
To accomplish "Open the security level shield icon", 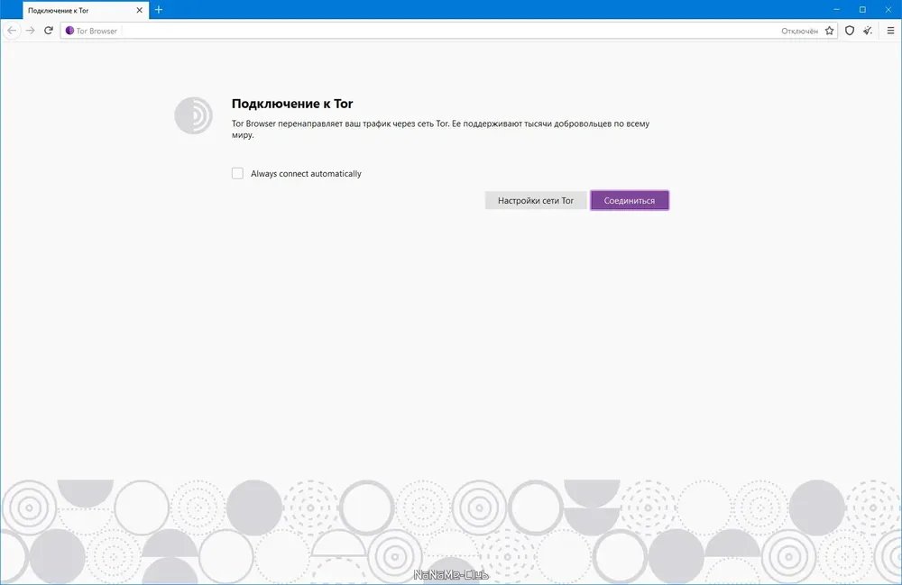I will tap(849, 31).
